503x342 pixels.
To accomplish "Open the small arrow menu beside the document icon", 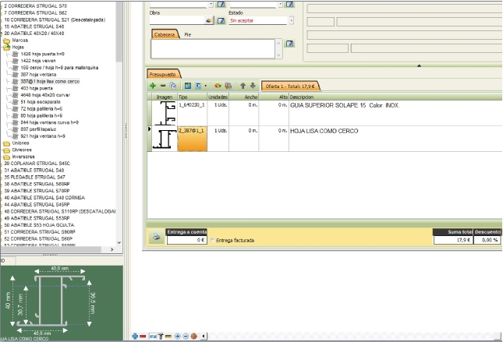I will click(205, 86).
